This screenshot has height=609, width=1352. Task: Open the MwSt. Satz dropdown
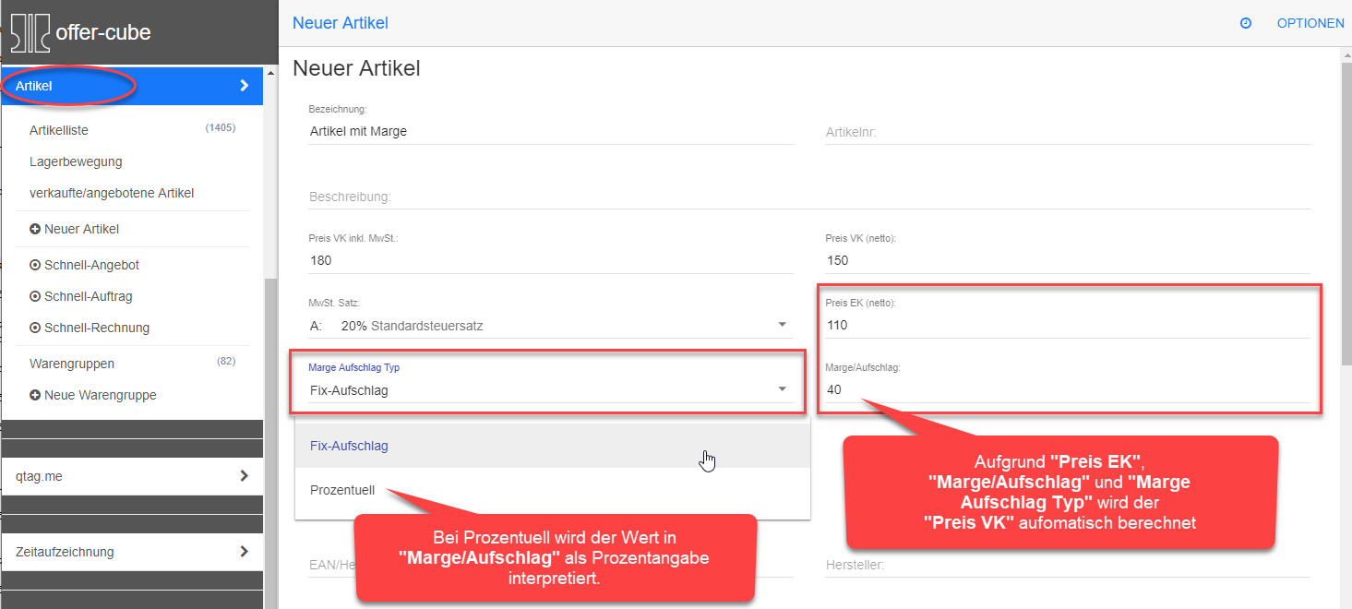(551, 325)
